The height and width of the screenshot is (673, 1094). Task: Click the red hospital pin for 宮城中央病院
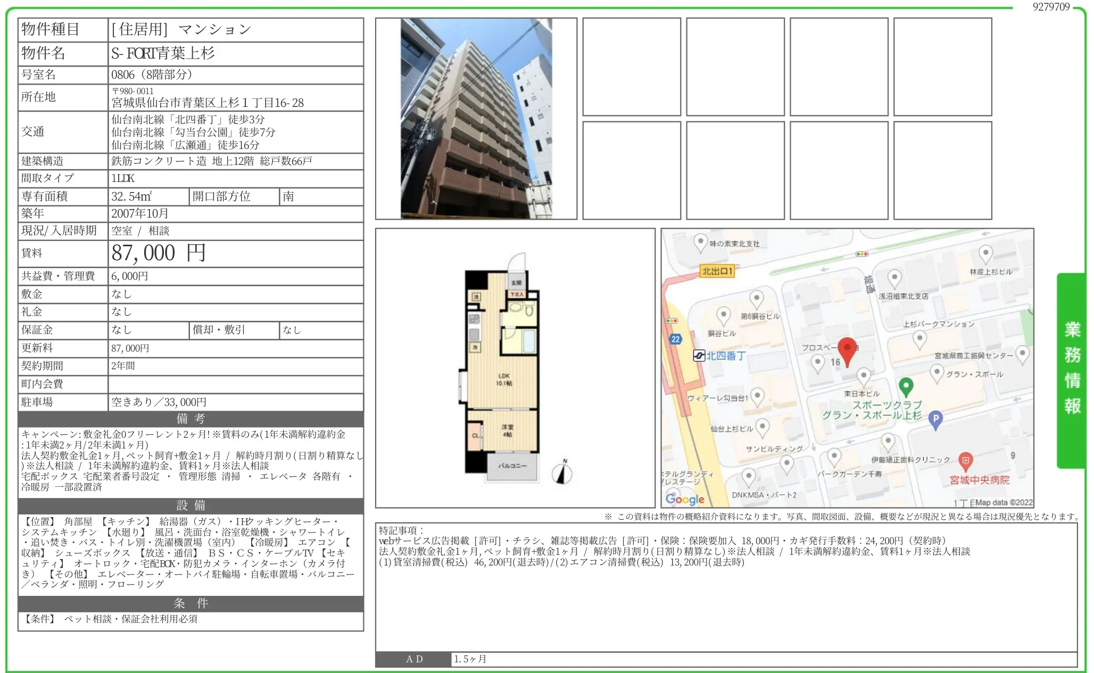pos(965,460)
